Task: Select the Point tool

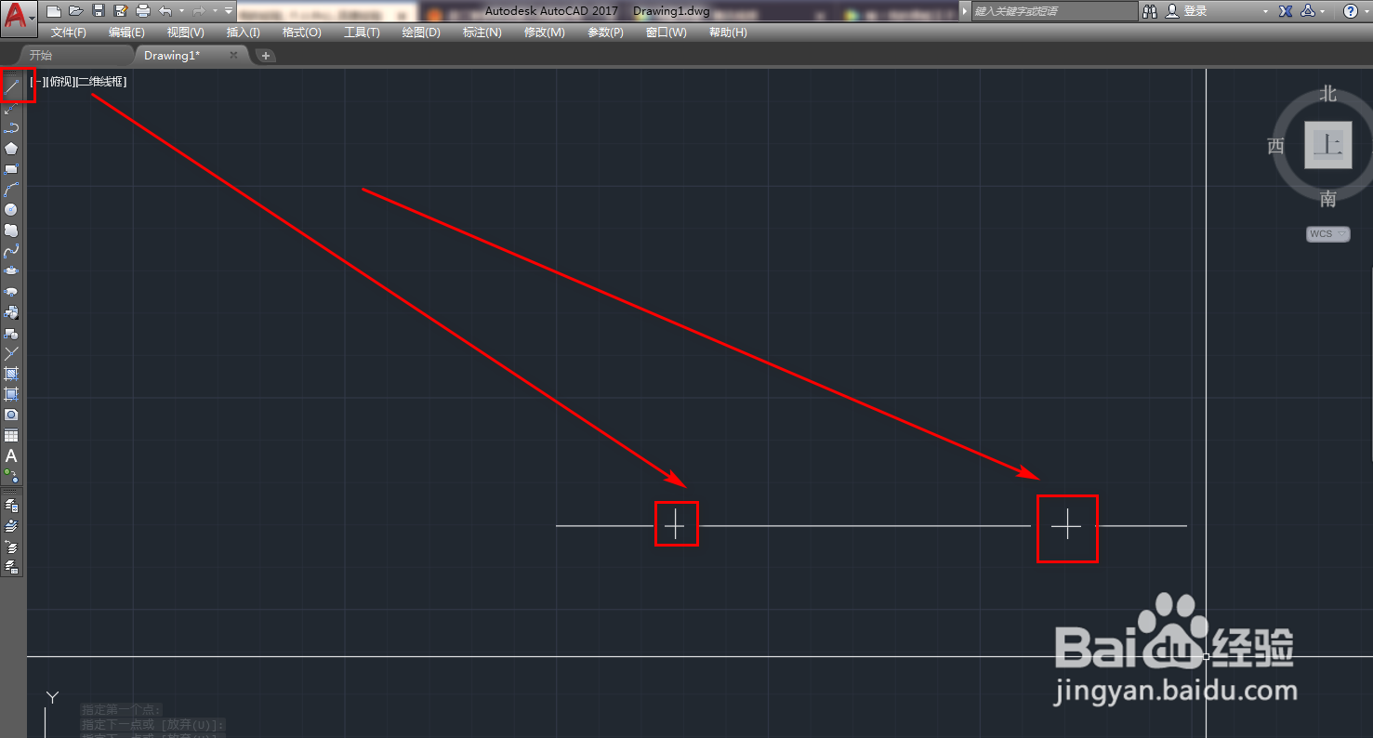Action: 12,353
